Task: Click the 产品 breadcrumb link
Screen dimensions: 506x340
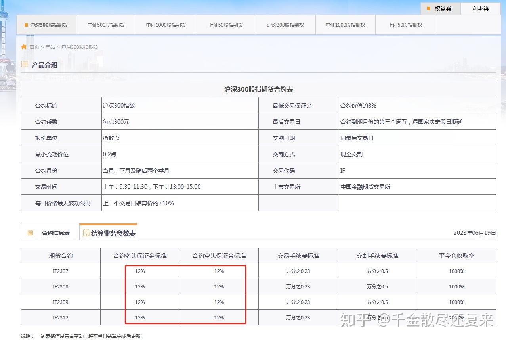Action: (x=50, y=46)
